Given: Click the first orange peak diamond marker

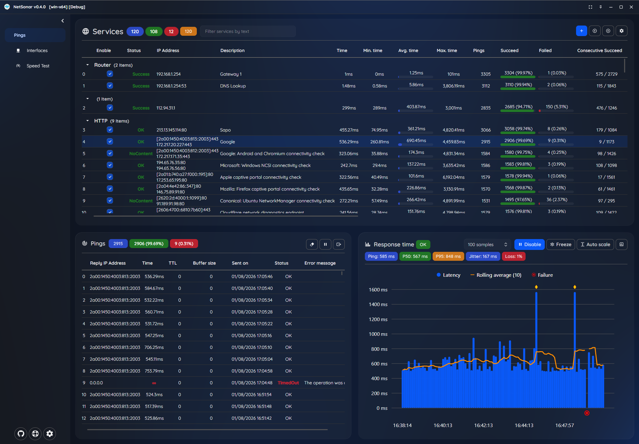Looking at the screenshot, I should click(536, 287).
